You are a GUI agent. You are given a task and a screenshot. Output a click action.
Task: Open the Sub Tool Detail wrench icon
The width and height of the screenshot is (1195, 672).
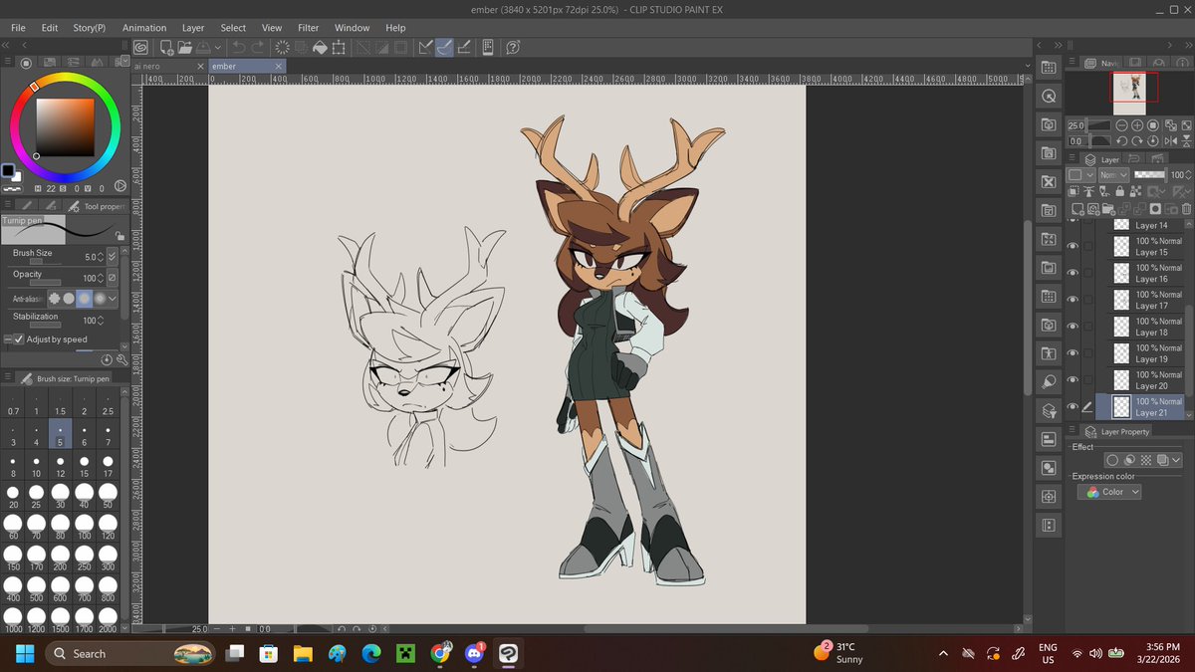(x=121, y=358)
